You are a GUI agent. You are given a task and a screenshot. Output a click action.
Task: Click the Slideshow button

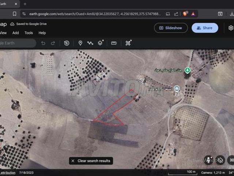171,28
